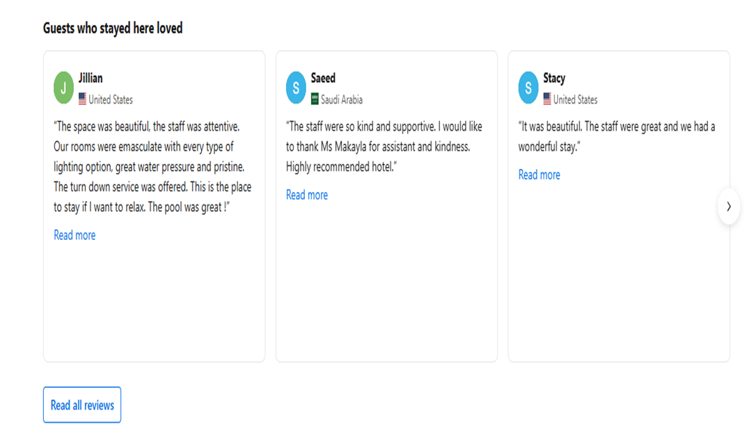Expand Saeed's review with Read more
This screenshot has width=754, height=438.
[x=307, y=195]
